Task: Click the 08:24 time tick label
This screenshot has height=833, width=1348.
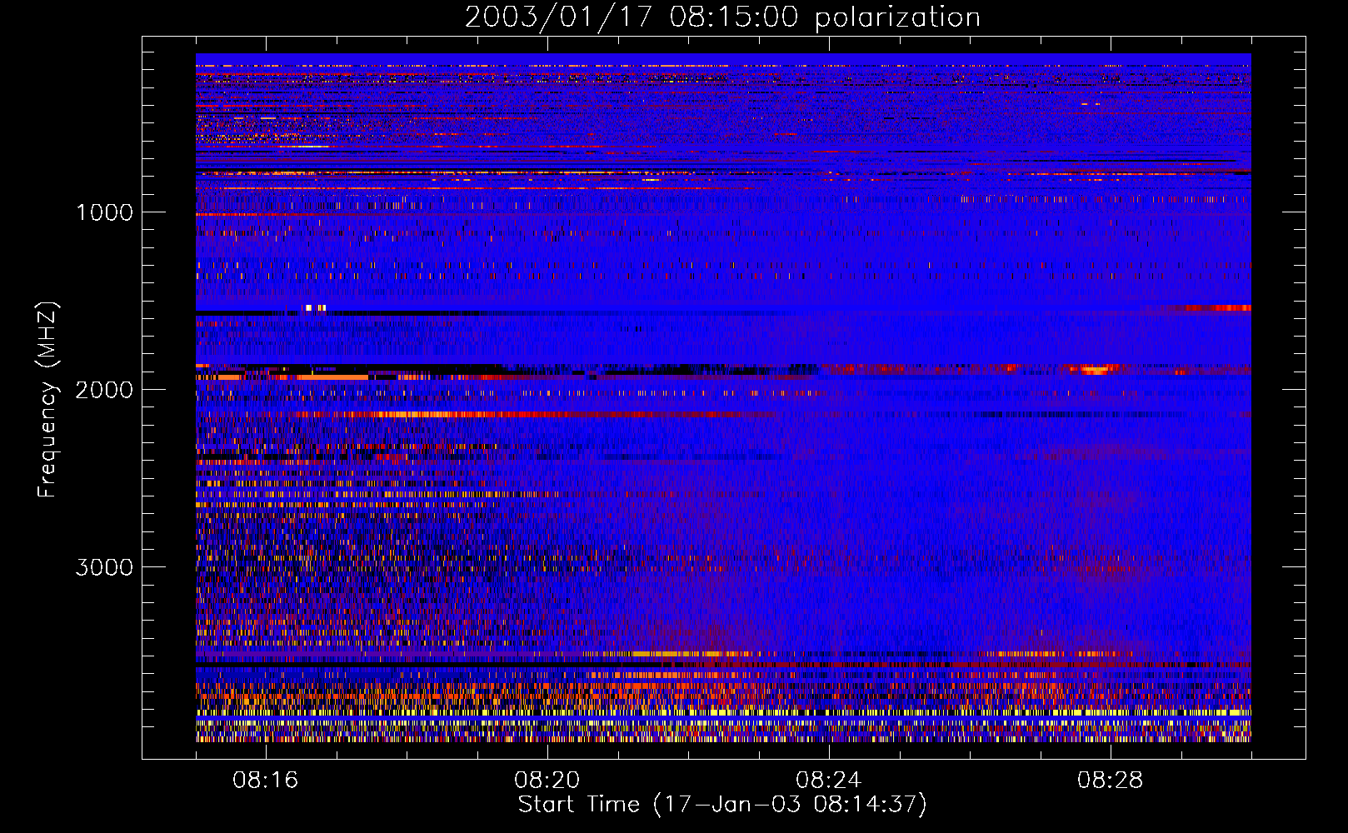Action: click(829, 781)
